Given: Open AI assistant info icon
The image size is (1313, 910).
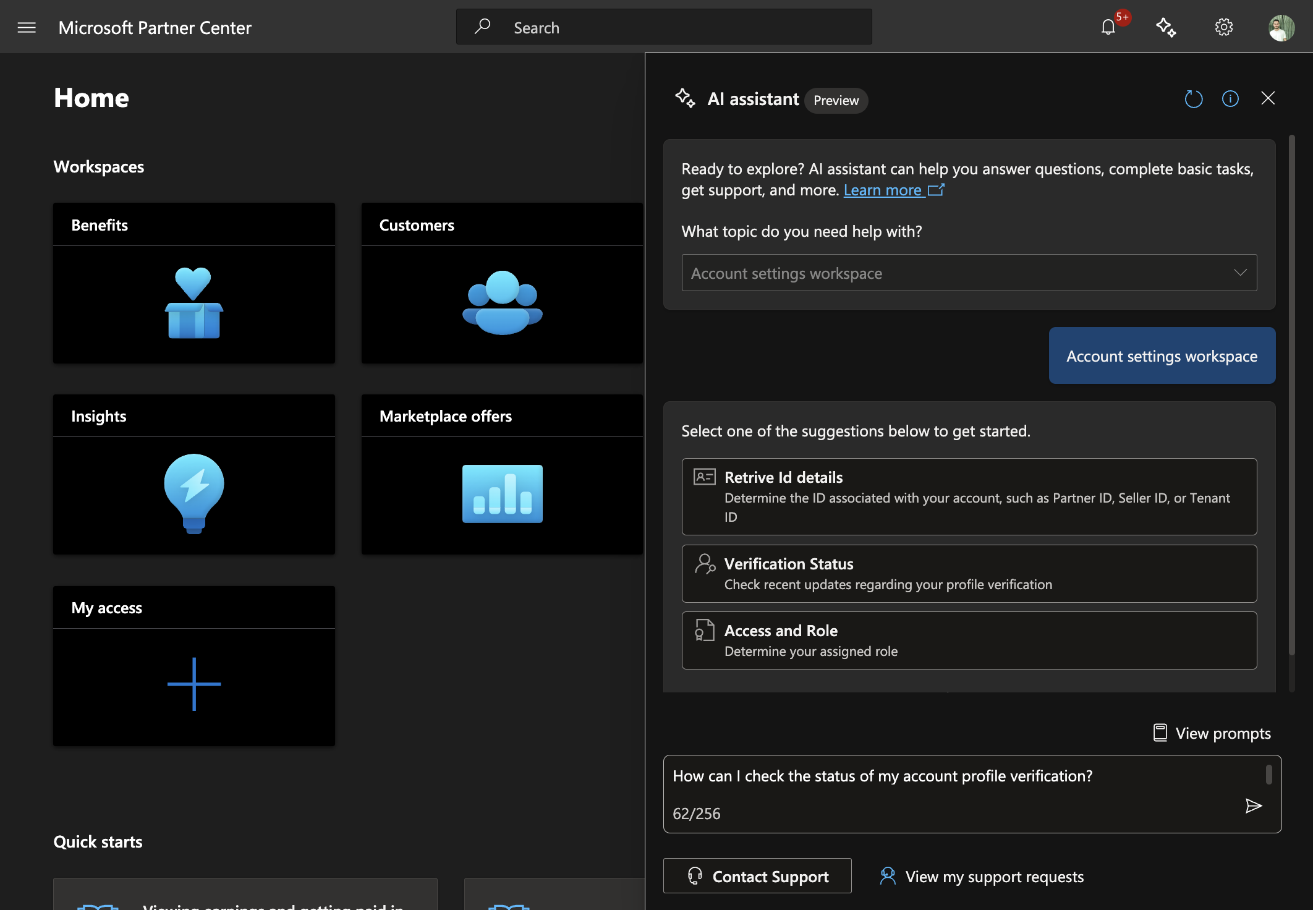Looking at the screenshot, I should [x=1230, y=99].
